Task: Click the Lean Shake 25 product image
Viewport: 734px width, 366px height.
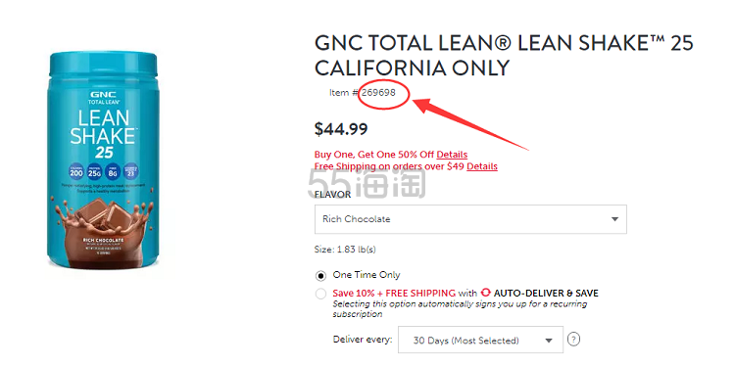Action: pos(103,160)
